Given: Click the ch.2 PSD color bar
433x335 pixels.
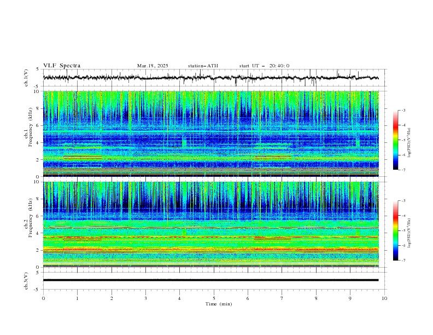Looking at the screenshot, I should (x=395, y=230).
